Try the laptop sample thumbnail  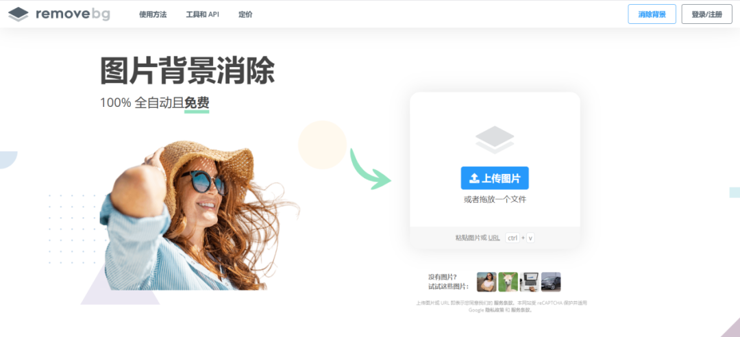click(x=530, y=282)
